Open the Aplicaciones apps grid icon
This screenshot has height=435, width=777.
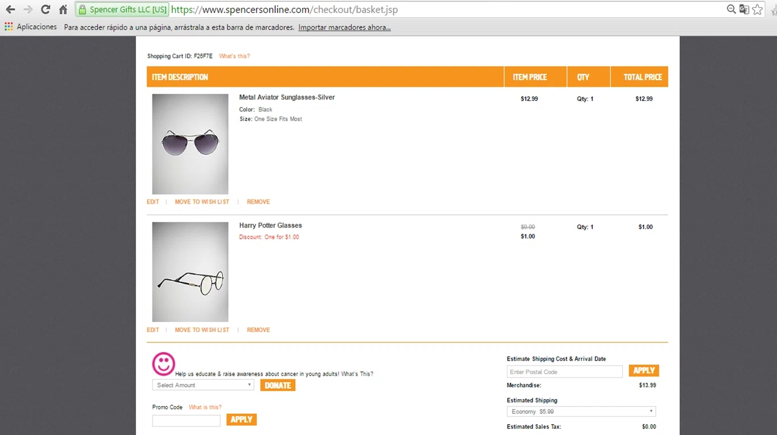coord(9,27)
